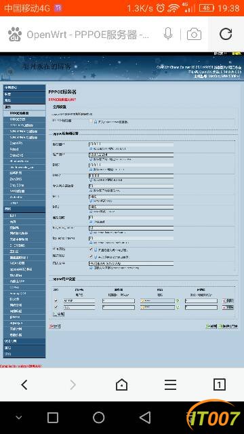Go back with browser back arrow
Viewport: 244px width, 434px height.
pyautogui.click(x=24, y=384)
